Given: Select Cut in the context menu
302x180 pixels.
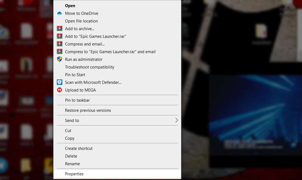Looking at the screenshot, I should point(117,131).
